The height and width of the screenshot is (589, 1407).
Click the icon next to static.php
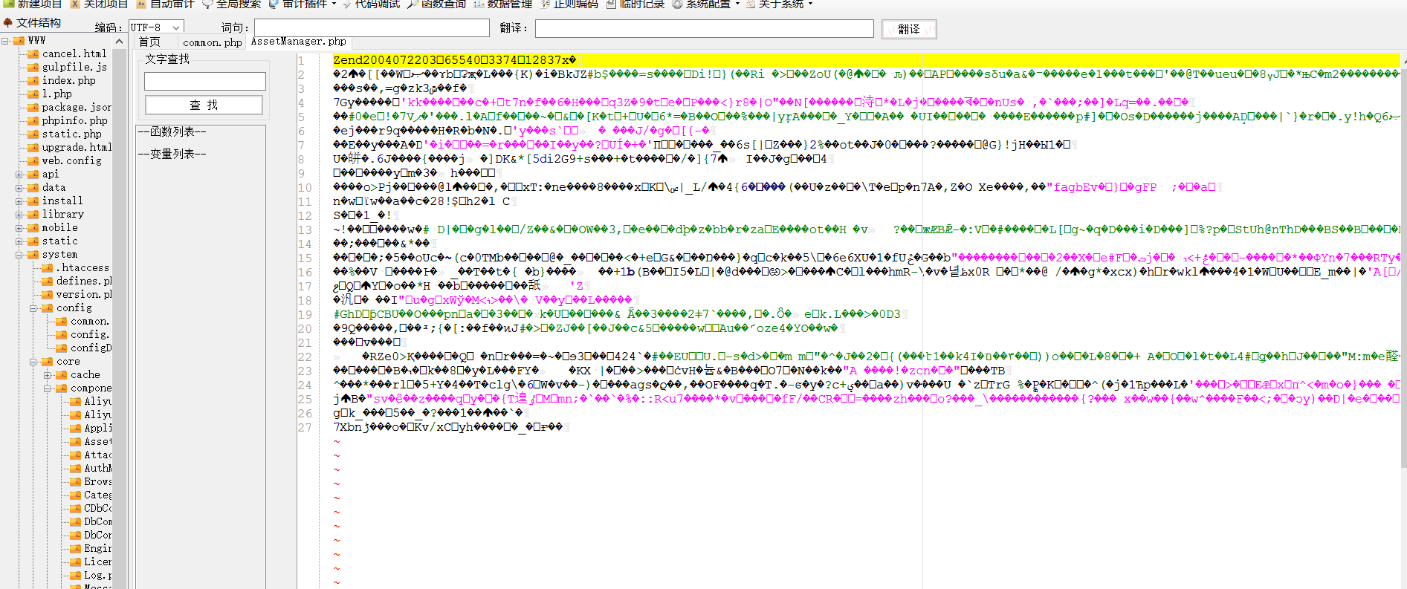pos(33,134)
